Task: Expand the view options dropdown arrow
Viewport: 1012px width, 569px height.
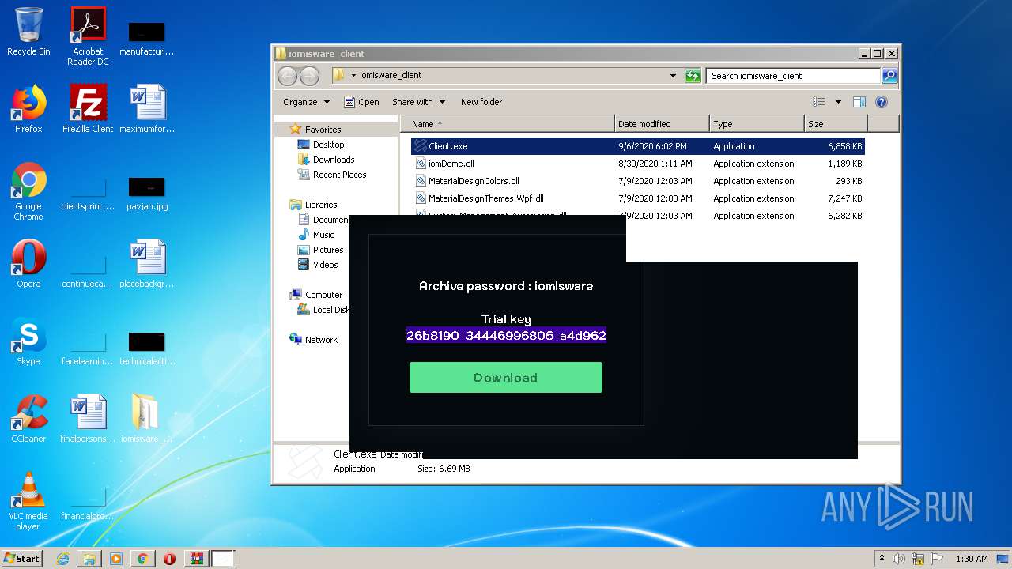Action: tap(838, 102)
